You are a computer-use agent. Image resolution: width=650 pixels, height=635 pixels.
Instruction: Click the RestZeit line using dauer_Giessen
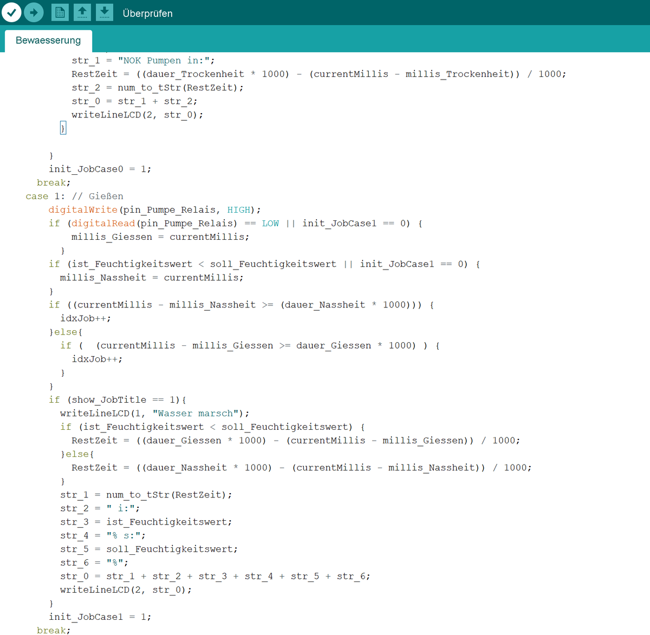coord(296,440)
